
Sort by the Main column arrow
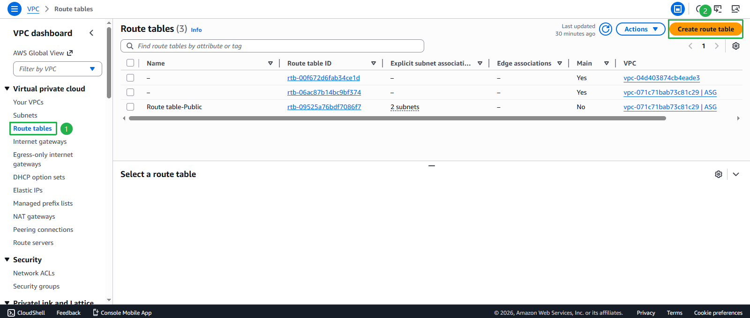pyautogui.click(x=607, y=63)
